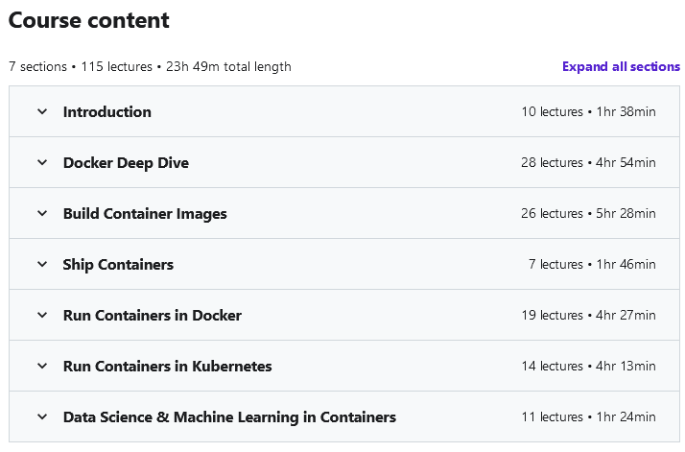Click the chevron beside Introduction
This screenshot has width=685, height=452.
coord(42,111)
